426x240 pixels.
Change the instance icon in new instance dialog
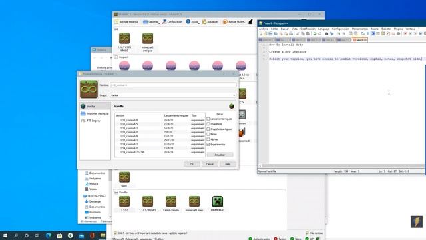coord(89,89)
